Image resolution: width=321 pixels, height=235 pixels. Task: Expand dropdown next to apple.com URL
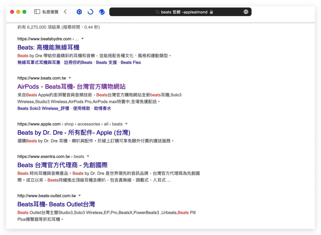126,124
